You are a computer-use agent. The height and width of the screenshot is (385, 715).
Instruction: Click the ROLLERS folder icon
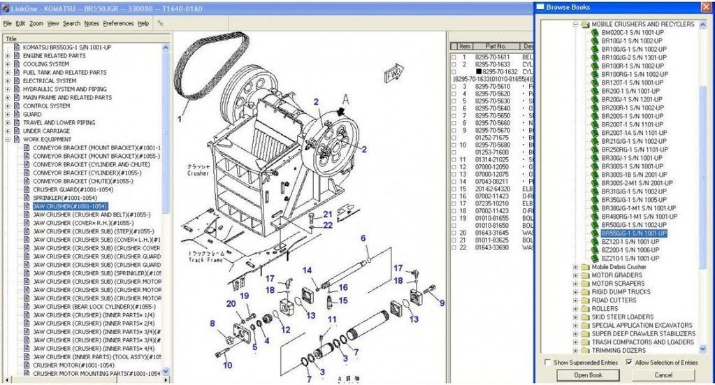tap(586, 308)
